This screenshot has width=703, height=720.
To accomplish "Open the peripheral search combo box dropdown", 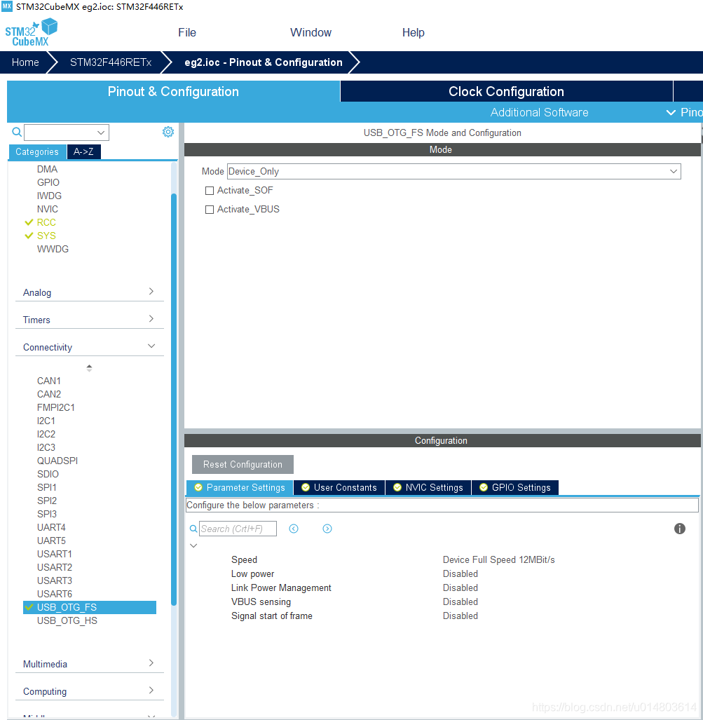I will coord(101,133).
